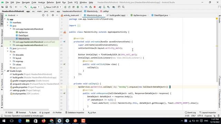Open the Database Inspector tool window
Screen dimensions: 221x124
[x=75, y=113]
